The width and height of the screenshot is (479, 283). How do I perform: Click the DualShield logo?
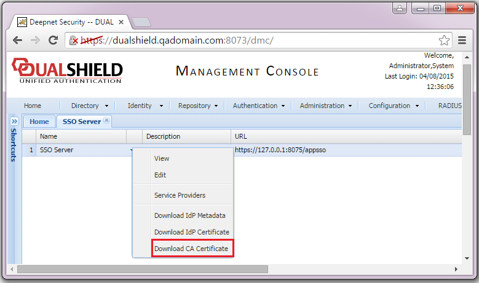pyautogui.click(x=68, y=71)
